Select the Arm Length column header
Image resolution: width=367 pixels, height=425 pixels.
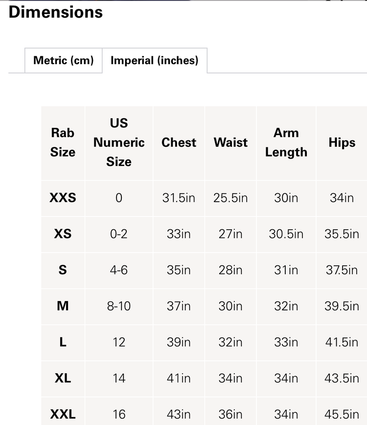[286, 142]
